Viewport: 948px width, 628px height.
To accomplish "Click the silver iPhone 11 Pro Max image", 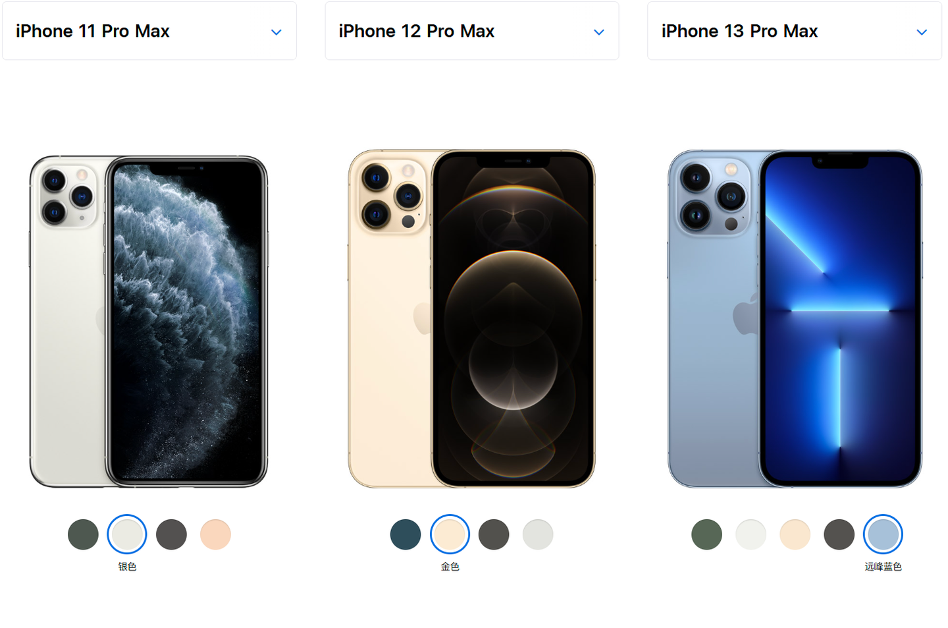I will 149,322.
